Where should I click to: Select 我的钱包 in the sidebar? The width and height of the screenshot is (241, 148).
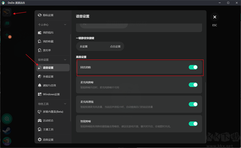53,32
